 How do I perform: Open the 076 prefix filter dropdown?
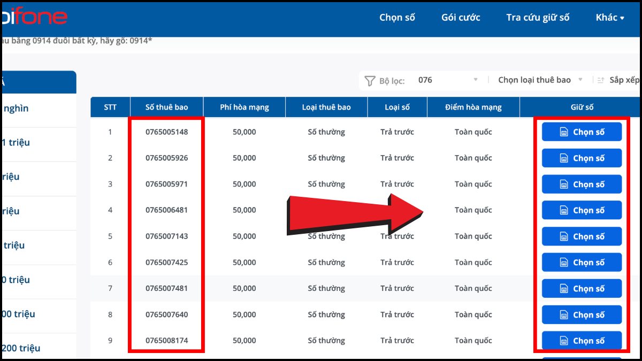pos(448,80)
